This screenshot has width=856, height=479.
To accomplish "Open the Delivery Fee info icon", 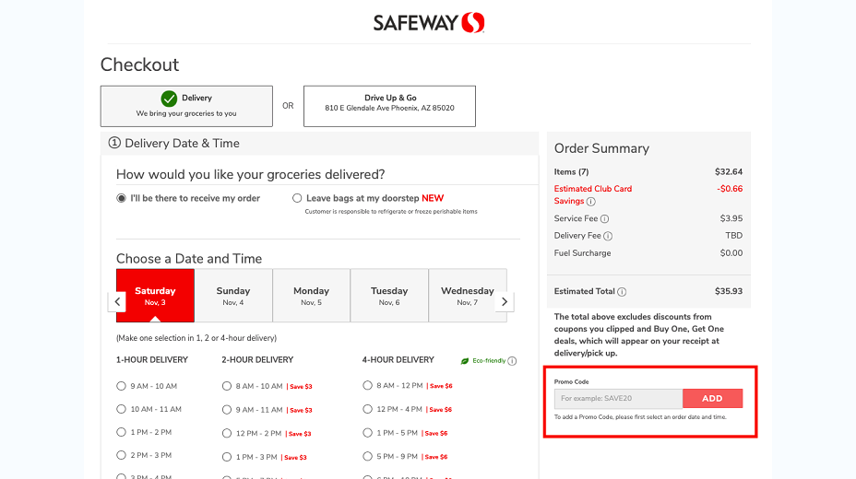I will click(608, 236).
